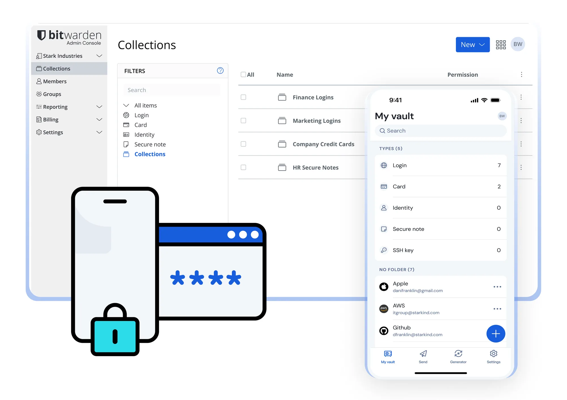Viewport: 567px width, 400px height.
Task: Open the New dropdown button
Action: tap(473, 44)
